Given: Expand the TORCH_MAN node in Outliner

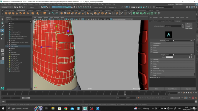Looking at the screenshot, I should [x=8, y=46].
